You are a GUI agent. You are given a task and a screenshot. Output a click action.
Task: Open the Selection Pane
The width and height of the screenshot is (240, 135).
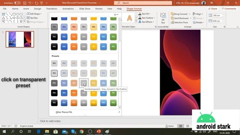179,22
